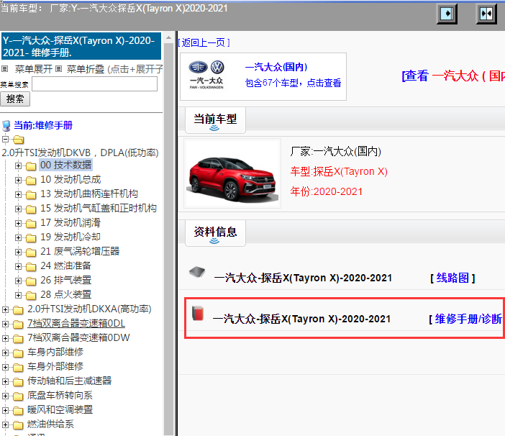This screenshot has height=436, width=505.
Task: Click the double-arrow split panel icon
Action: click(x=486, y=14)
